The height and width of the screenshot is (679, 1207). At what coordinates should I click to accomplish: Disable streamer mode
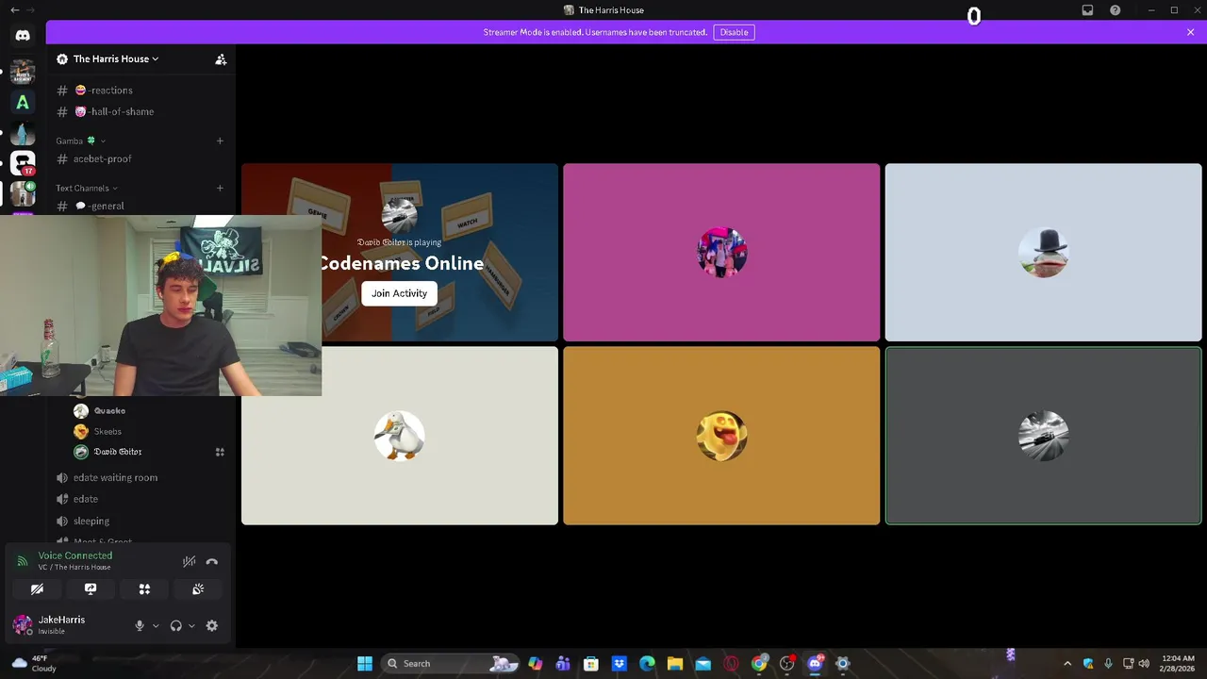click(x=734, y=32)
